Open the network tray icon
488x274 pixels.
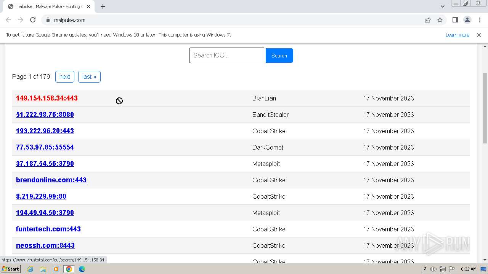tap(443, 269)
